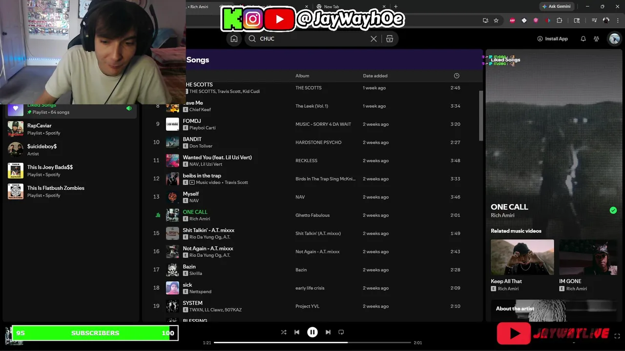Click sick track album art
The height and width of the screenshot is (351, 625).
tap(172, 288)
